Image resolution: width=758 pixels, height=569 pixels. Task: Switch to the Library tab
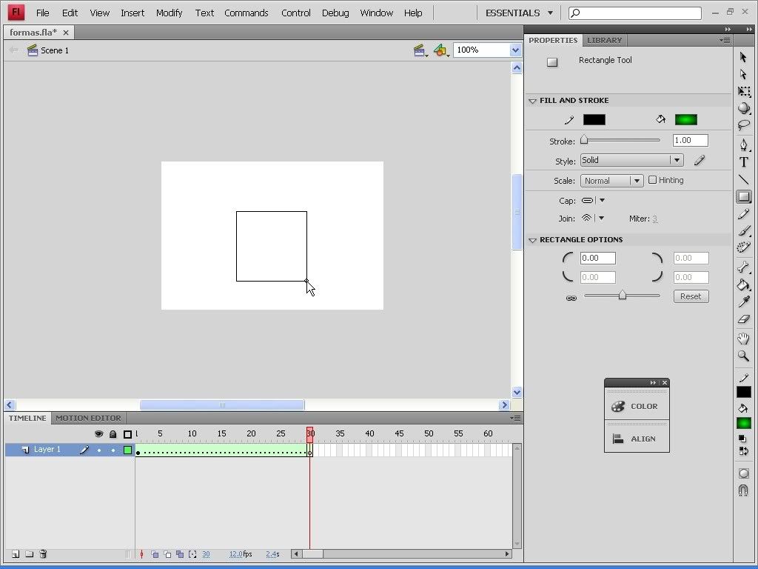[604, 40]
